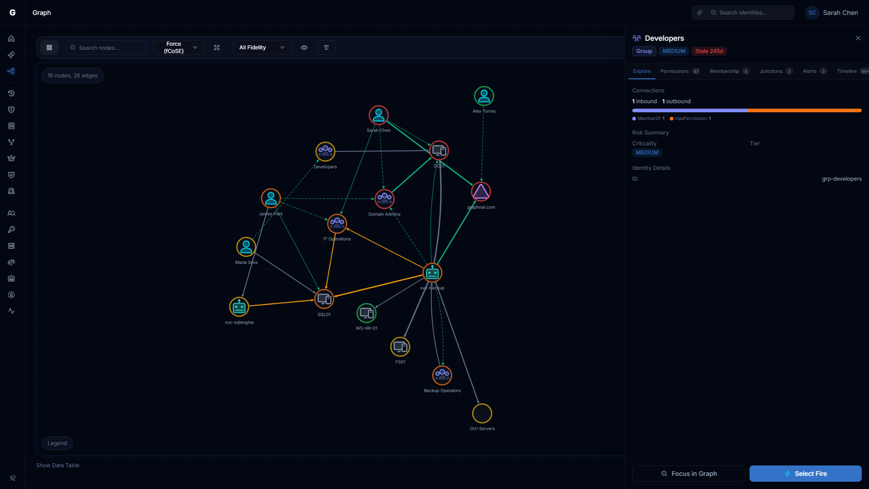The height and width of the screenshot is (489, 869).
Task: Click the Search nodes input field
Action: [x=110, y=48]
